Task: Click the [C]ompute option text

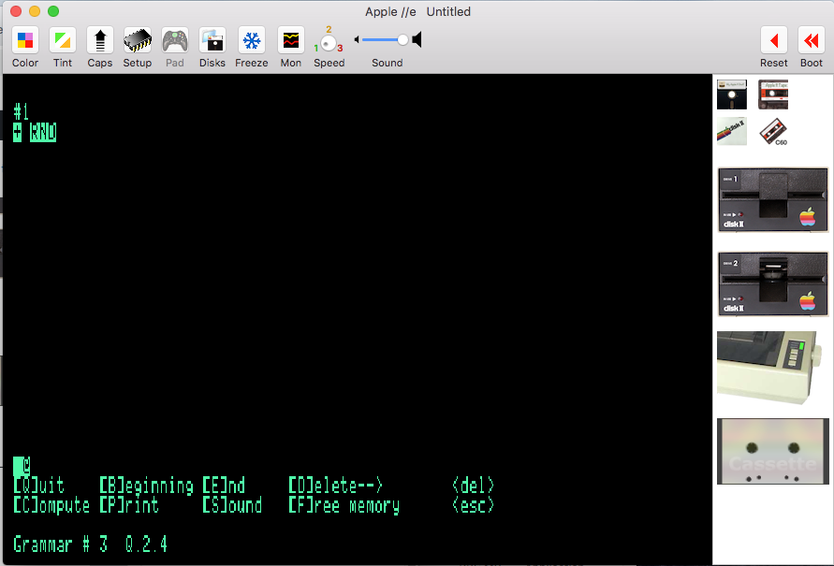Action: point(51,505)
